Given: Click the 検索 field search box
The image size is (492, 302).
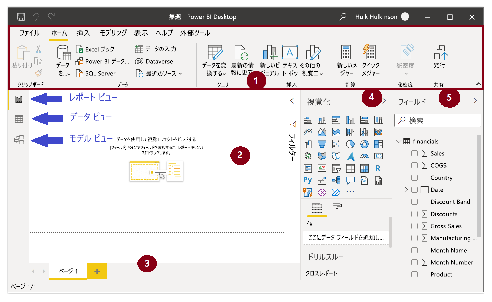Looking at the screenshot, I should (x=438, y=120).
